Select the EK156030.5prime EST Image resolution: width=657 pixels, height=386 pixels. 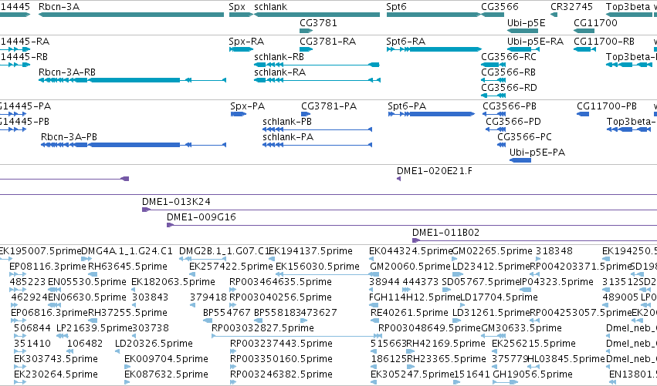coord(327,275)
